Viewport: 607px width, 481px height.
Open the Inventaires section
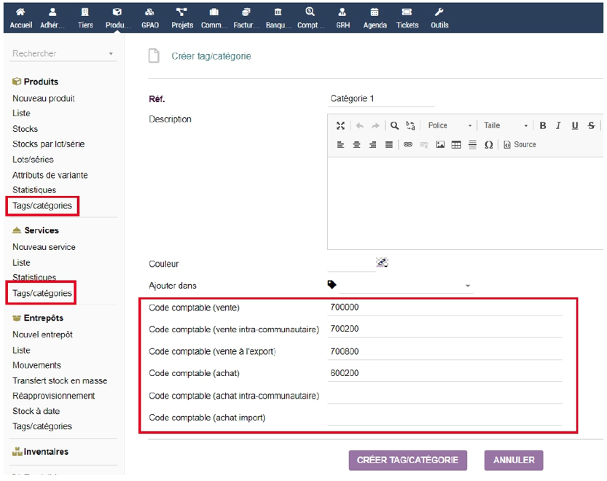40,452
